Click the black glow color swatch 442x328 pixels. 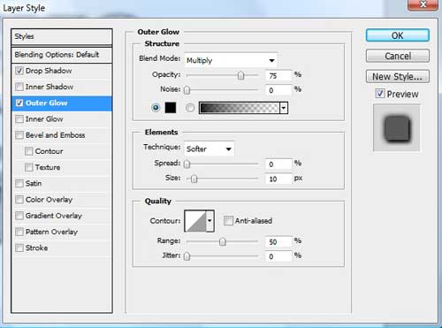[x=171, y=108]
